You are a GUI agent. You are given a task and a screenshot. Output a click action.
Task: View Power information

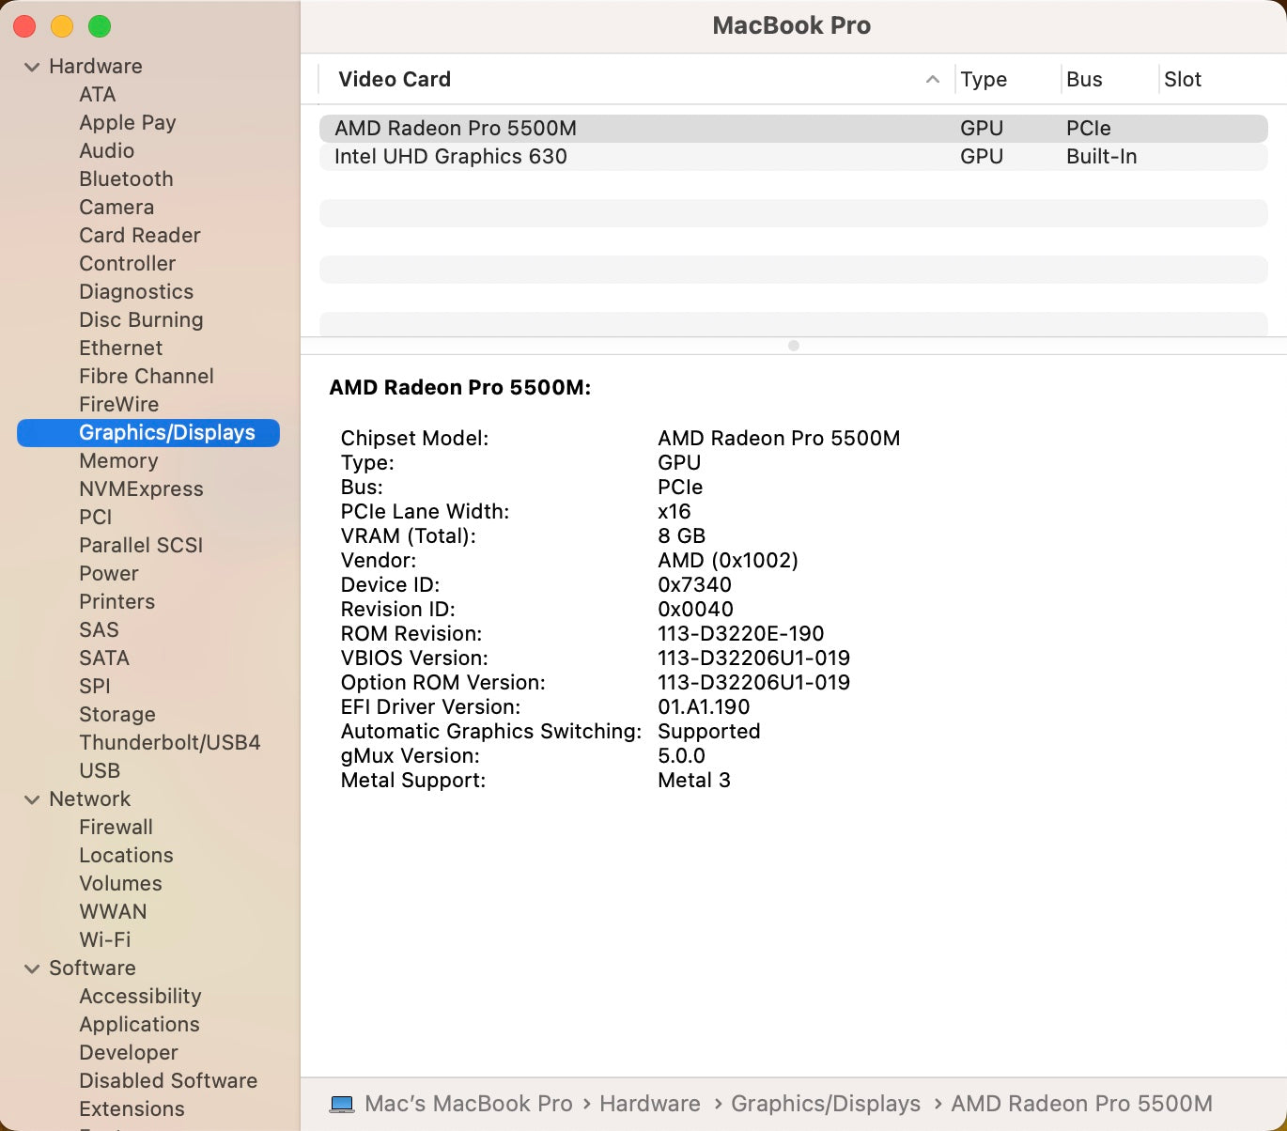click(x=109, y=574)
